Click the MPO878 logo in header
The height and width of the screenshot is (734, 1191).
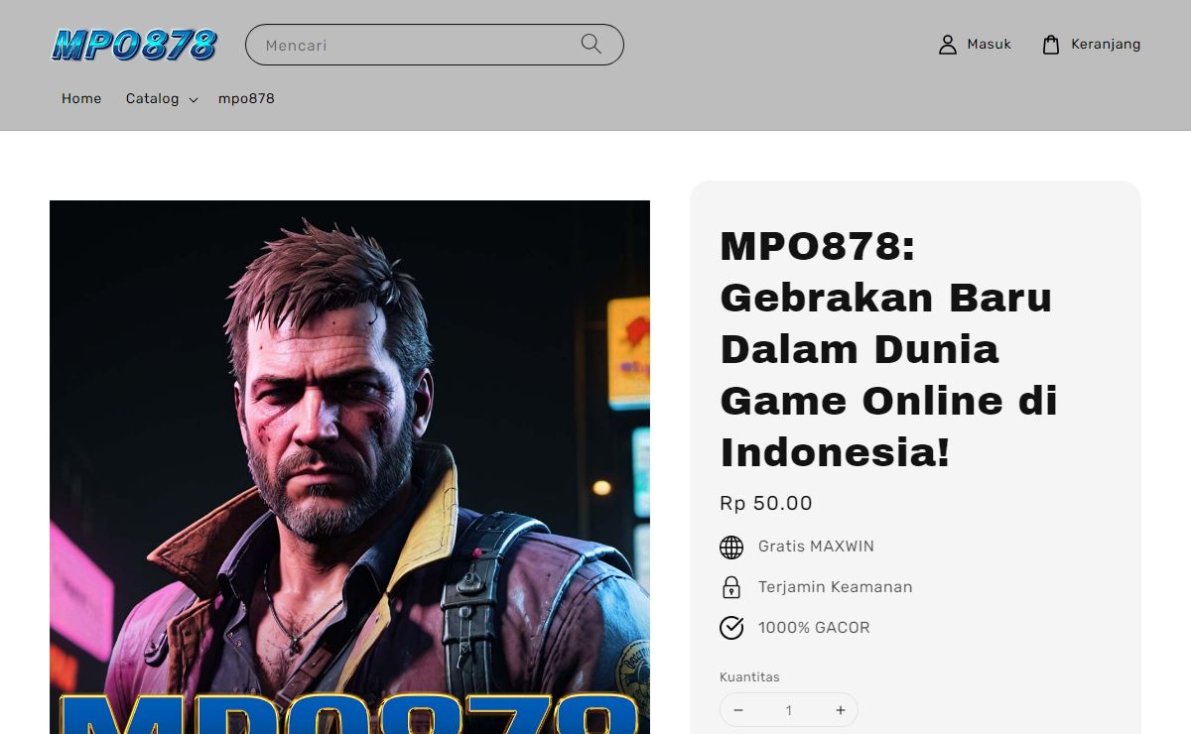134,45
